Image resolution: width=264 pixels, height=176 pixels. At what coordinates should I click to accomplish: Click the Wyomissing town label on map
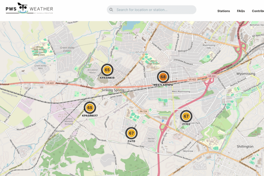click(246, 74)
